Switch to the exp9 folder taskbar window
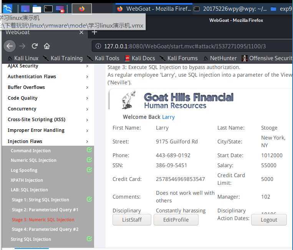The height and width of the screenshot is (250, 293). (281, 9)
